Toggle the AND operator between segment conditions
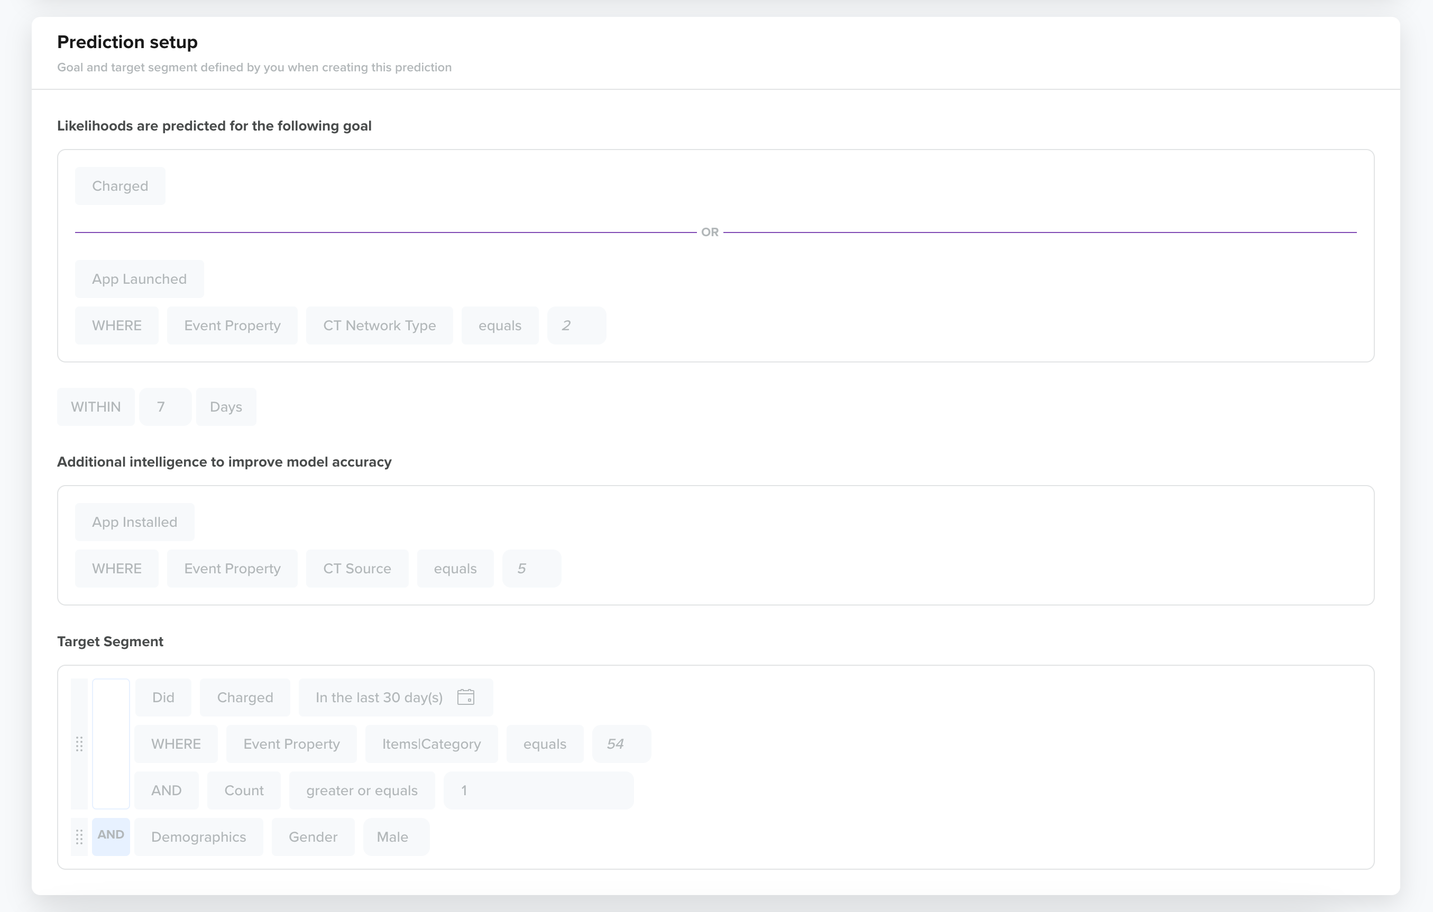1433x912 pixels. click(x=111, y=836)
